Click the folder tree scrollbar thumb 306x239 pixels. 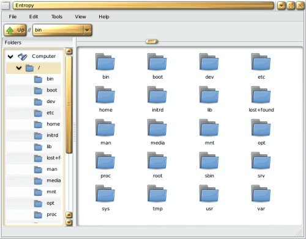click(x=69, y=104)
